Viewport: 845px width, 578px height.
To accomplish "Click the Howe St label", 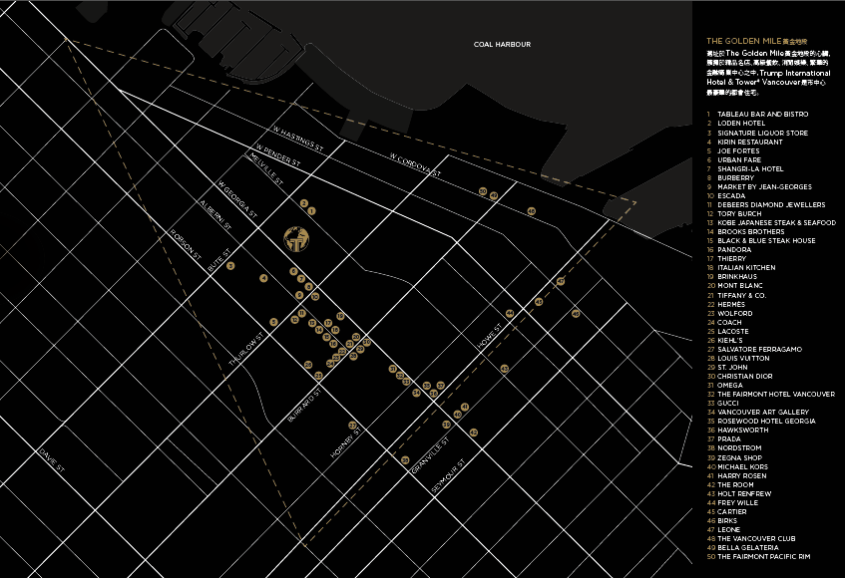I will pyautogui.click(x=490, y=336).
